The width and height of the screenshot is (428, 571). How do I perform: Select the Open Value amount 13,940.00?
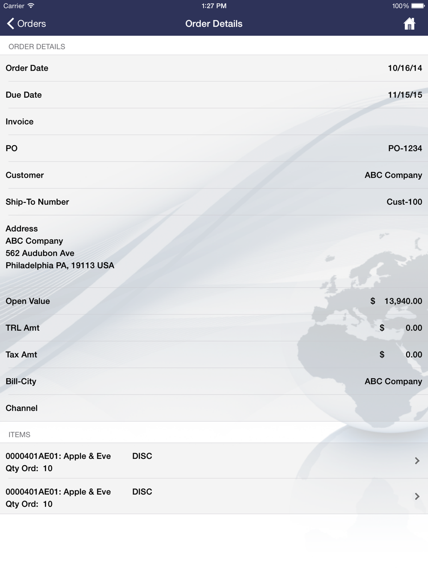tap(403, 301)
